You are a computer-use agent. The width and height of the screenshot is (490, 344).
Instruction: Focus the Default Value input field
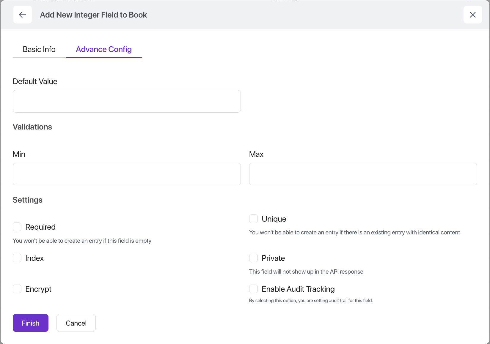127,101
